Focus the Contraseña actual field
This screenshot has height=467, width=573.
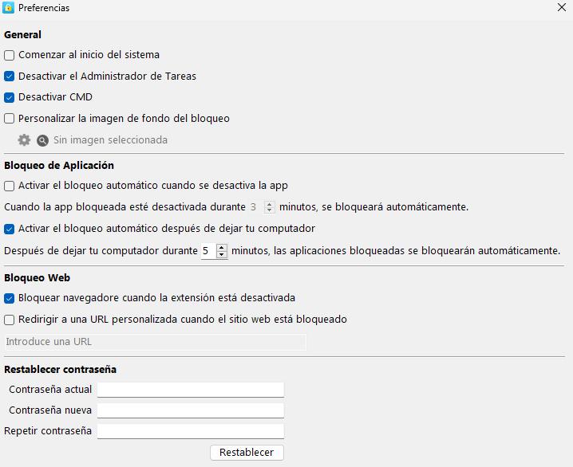190,390
